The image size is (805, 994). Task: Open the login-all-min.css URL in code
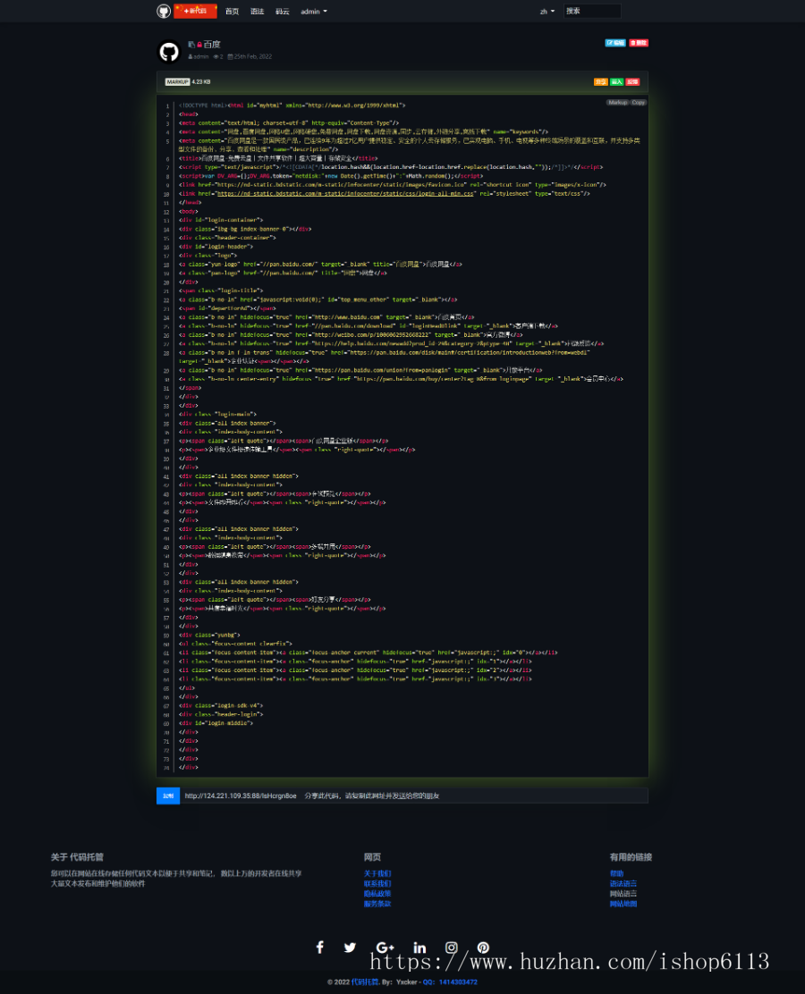pos(345,193)
